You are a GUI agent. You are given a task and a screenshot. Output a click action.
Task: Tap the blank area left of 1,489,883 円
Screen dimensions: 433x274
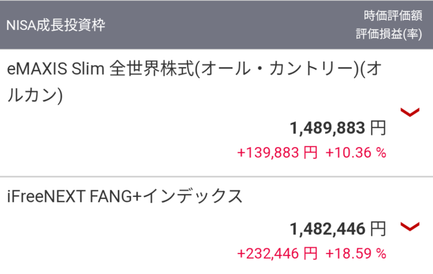click(x=144, y=128)
